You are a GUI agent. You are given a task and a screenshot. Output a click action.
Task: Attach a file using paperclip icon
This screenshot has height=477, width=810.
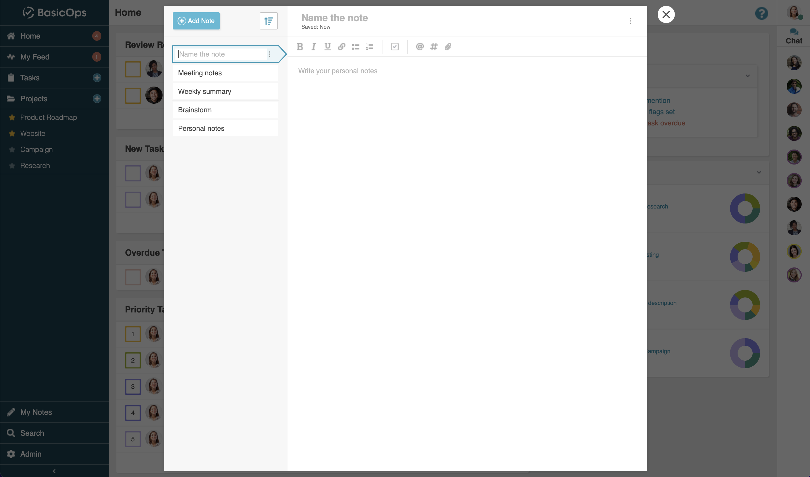coord(448,47)
